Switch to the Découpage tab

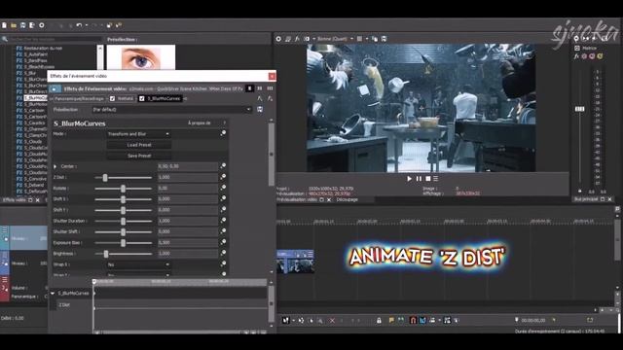tap(347, 199)
